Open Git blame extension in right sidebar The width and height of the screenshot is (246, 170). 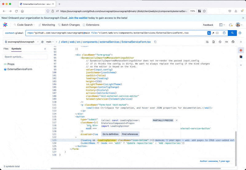(241, 50)
